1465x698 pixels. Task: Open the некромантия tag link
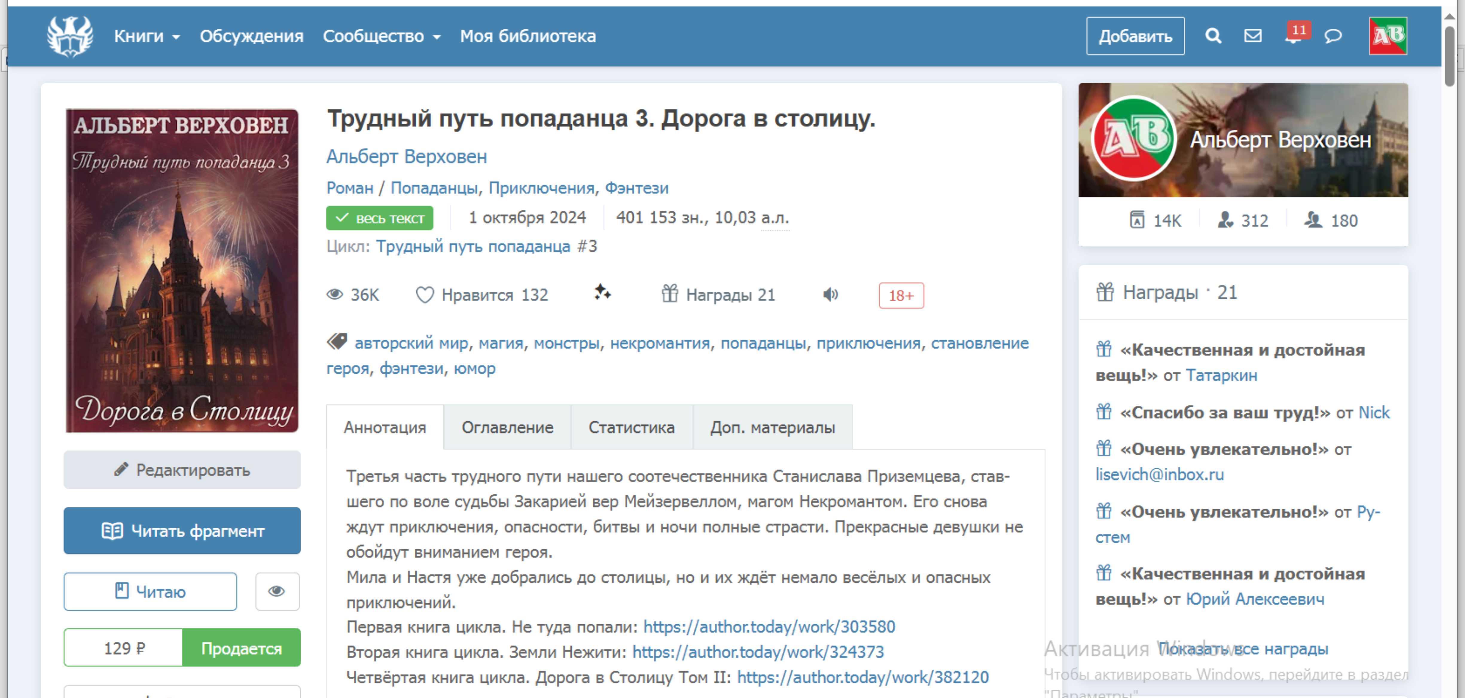[x=660, y=343]
